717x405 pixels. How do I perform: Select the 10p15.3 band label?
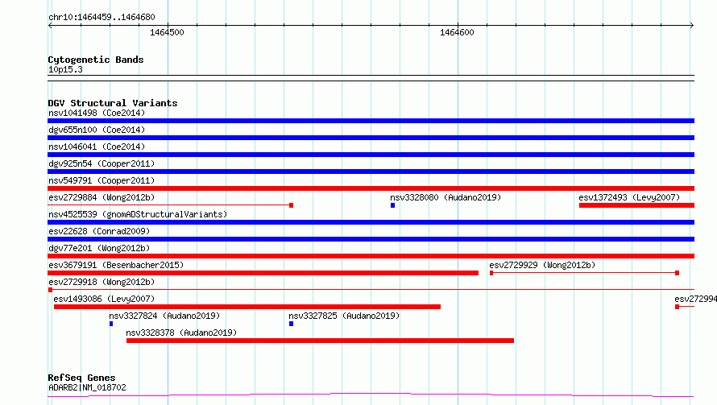tap(65, 69)
